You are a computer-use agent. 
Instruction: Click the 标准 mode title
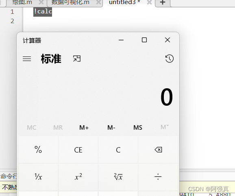[51, 59]
